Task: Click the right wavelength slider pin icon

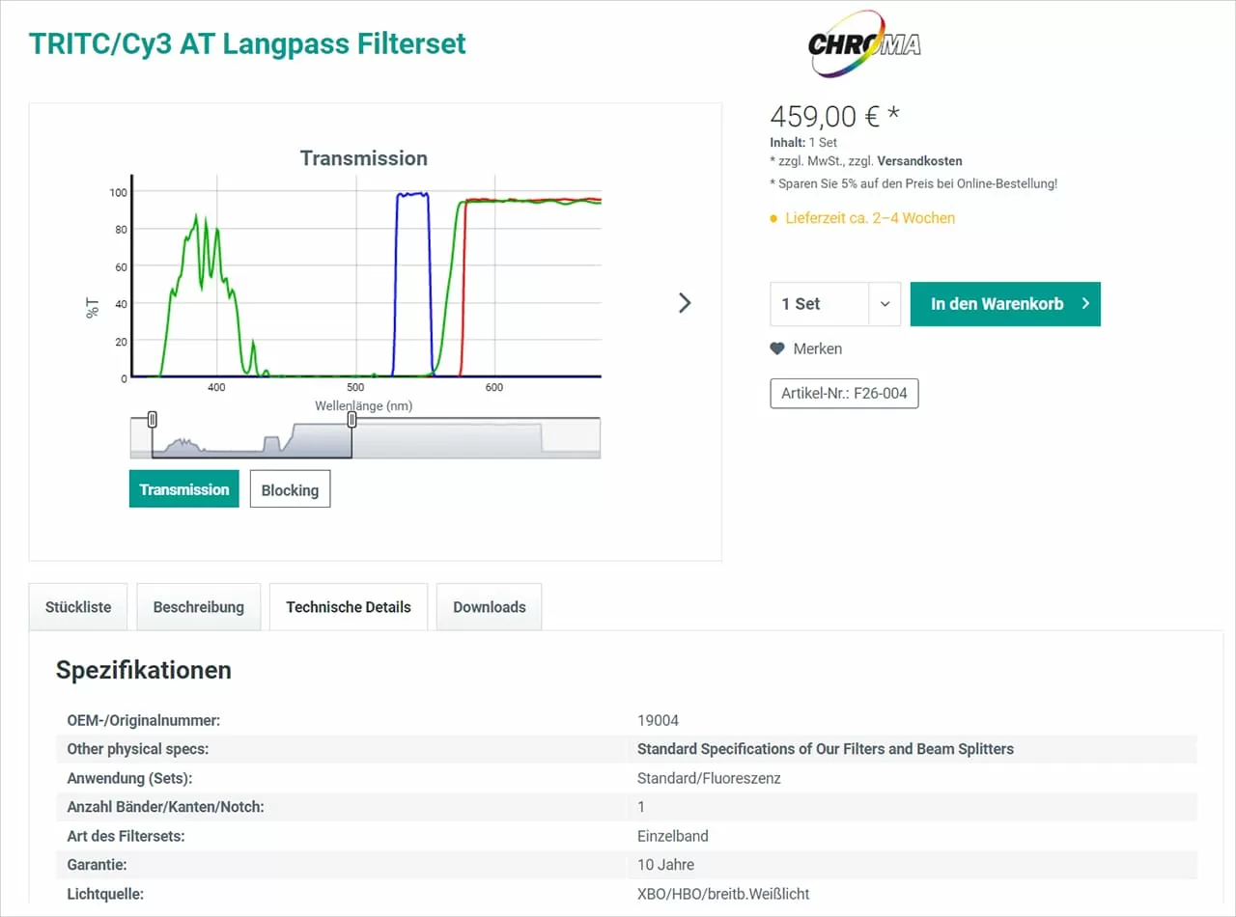Action: coord(351,419)
